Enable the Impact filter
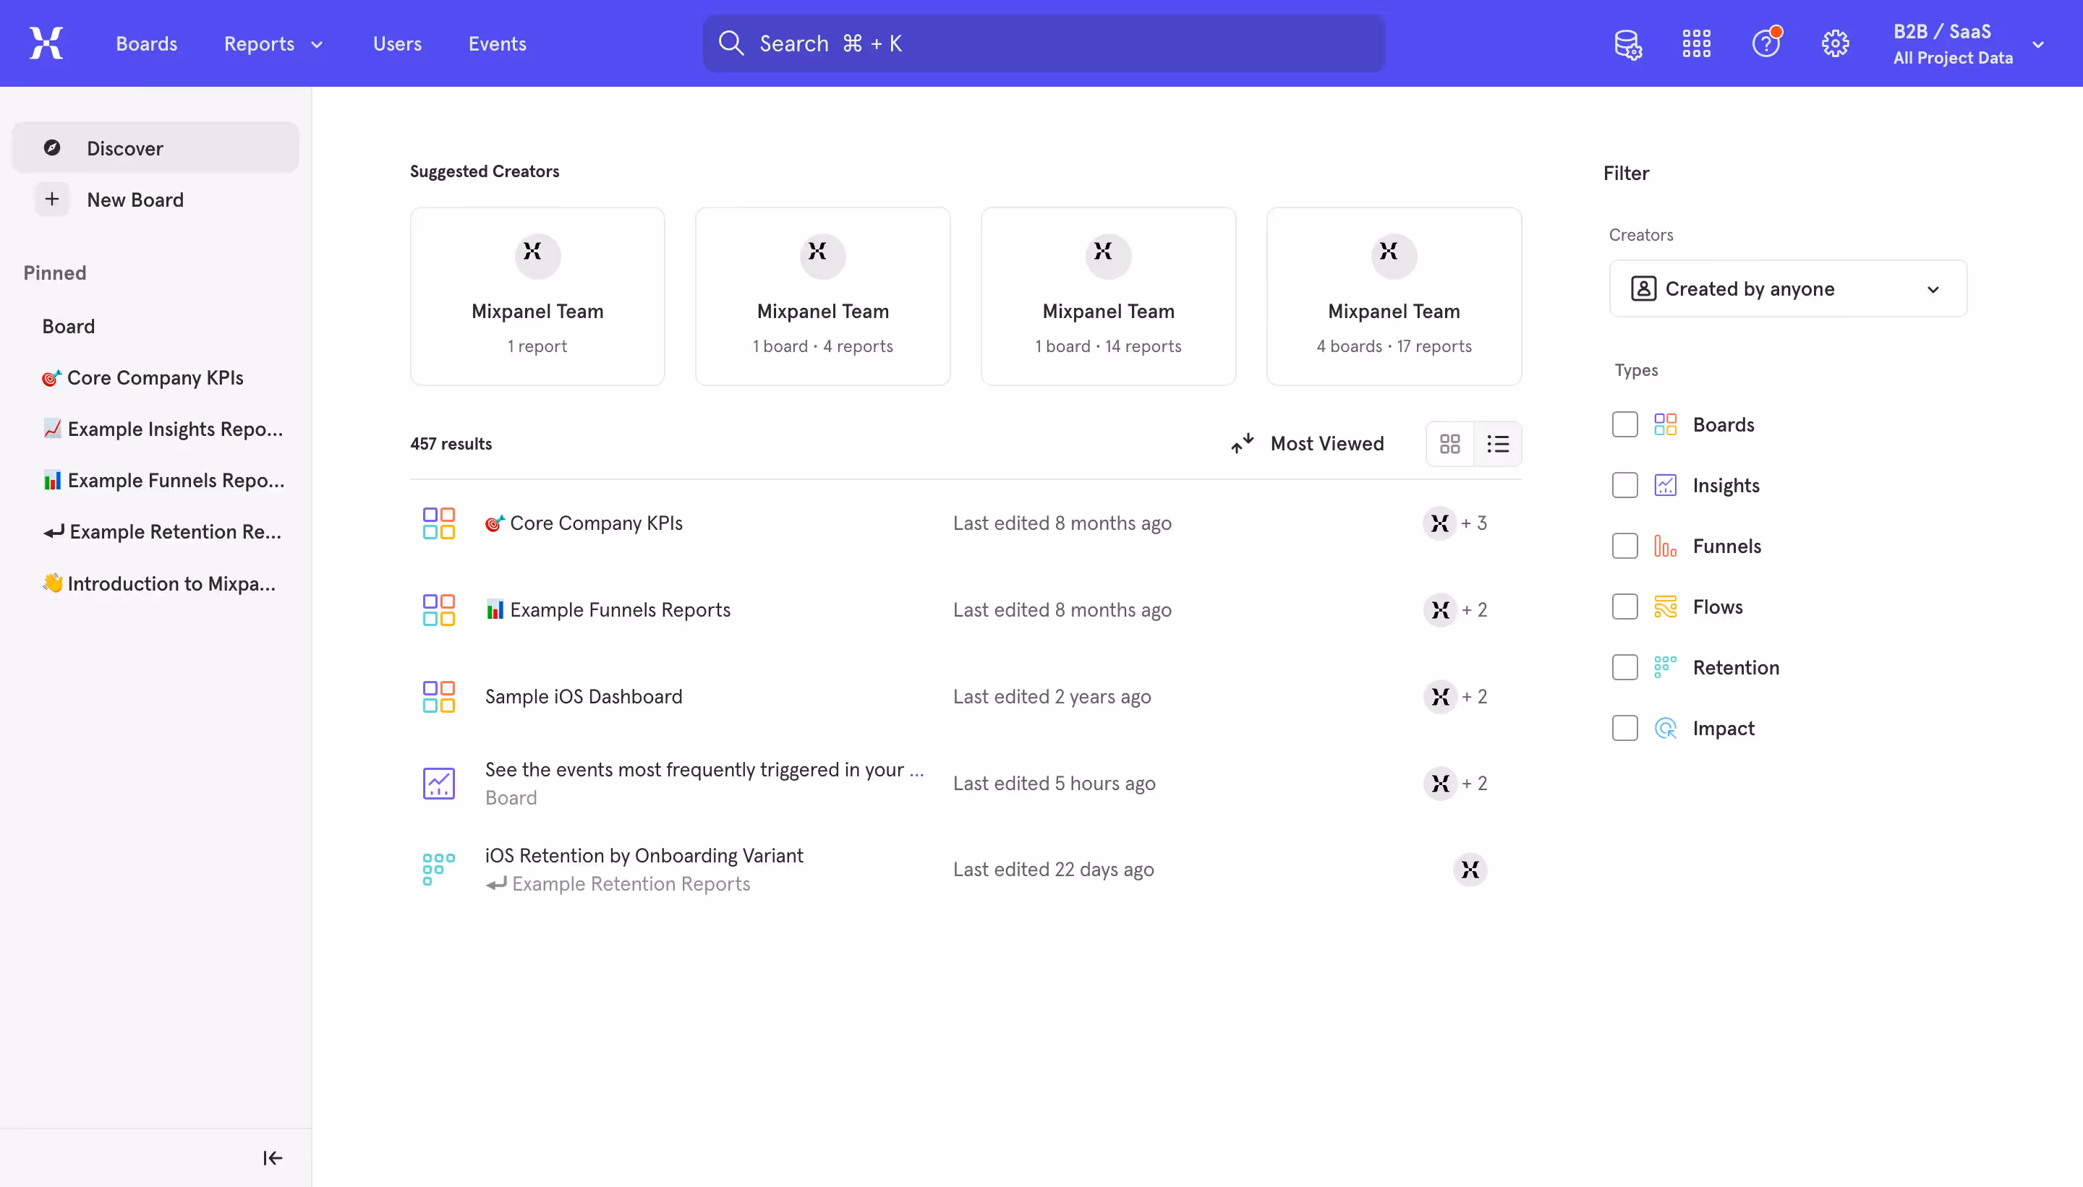Image resolution: width=2083 pixels, height=1187 pixels. pyautogui.click(x=1624, y=727)
